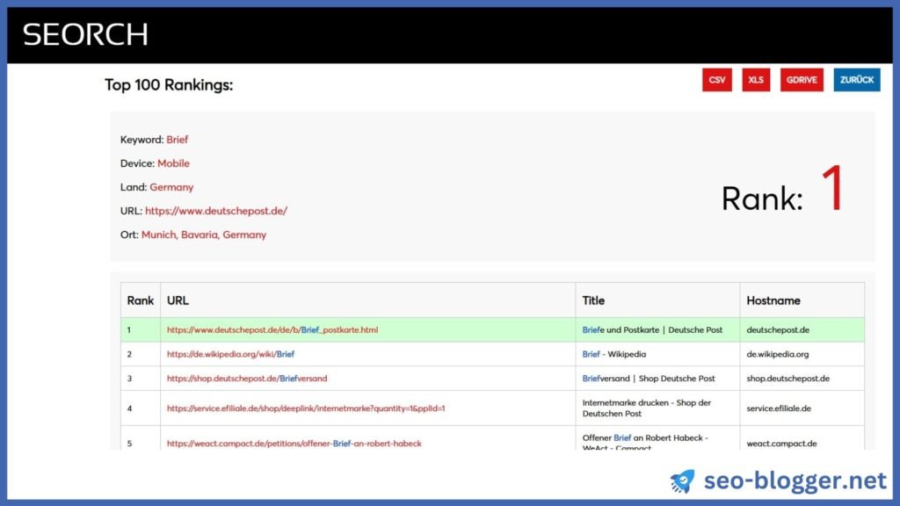Open the shop.deutschepost.de/Briefversand link
Image resolution: width=900 pixels, height=506 pixels.
247,378
